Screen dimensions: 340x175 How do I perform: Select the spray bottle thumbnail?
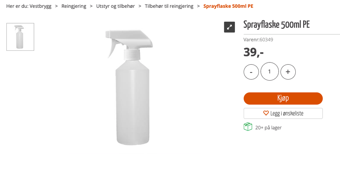point(20,37)
